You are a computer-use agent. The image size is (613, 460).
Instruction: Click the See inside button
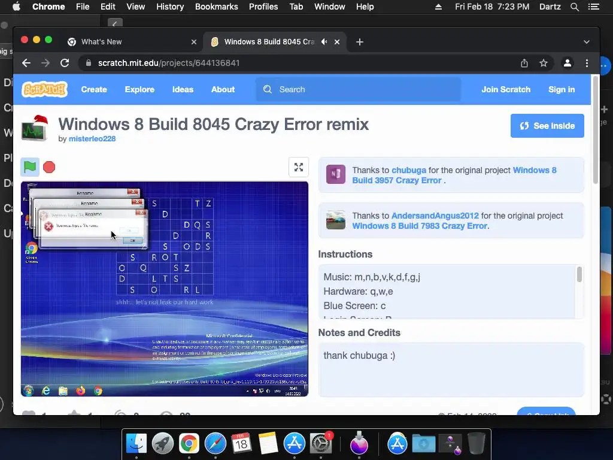547,126
